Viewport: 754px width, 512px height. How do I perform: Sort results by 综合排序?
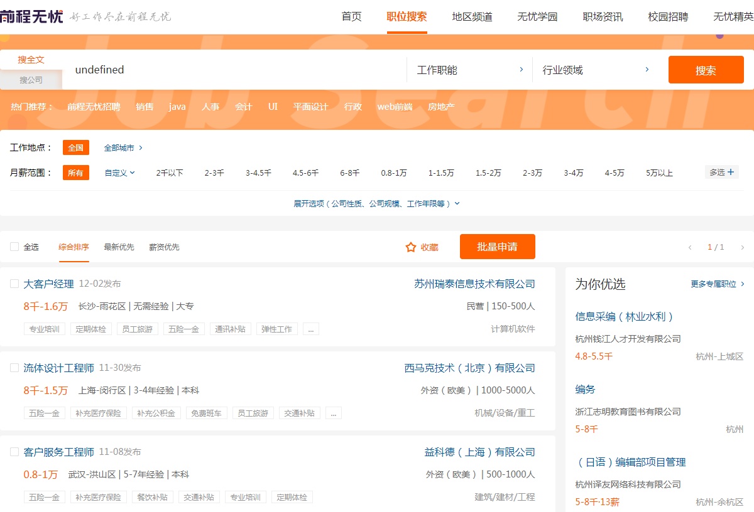74,247
